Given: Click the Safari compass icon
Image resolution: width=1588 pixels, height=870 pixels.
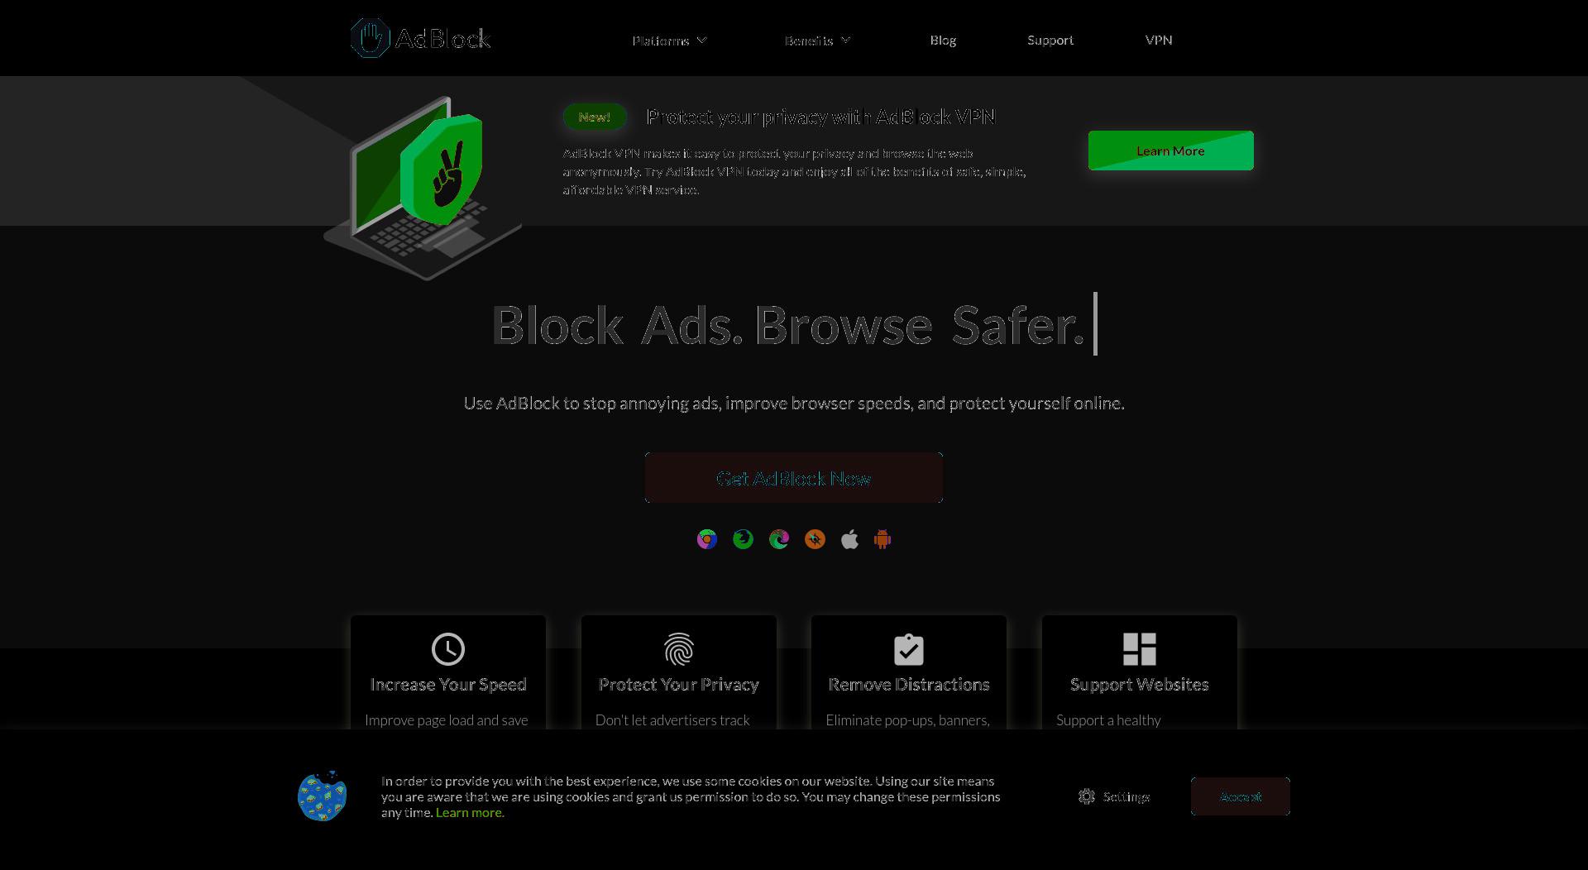Looking at the screenshot, I should coord(815,540).
